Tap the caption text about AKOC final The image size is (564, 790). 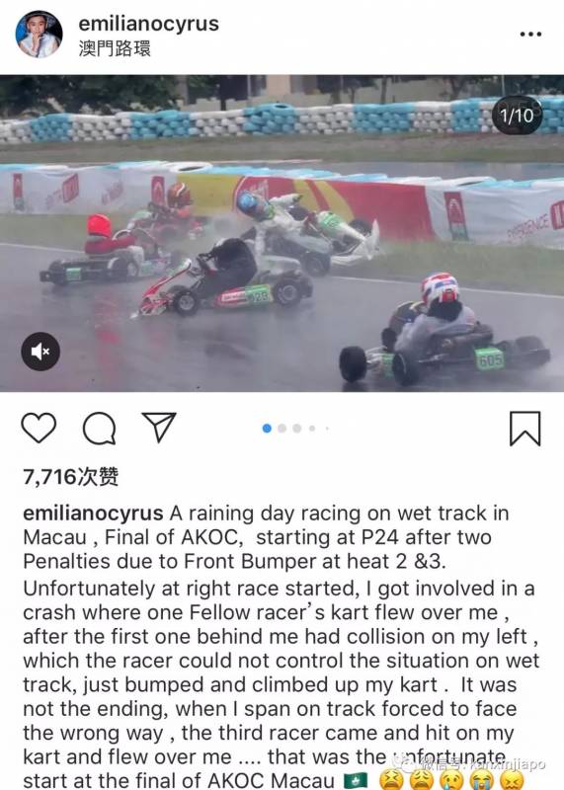click(281, 647)
